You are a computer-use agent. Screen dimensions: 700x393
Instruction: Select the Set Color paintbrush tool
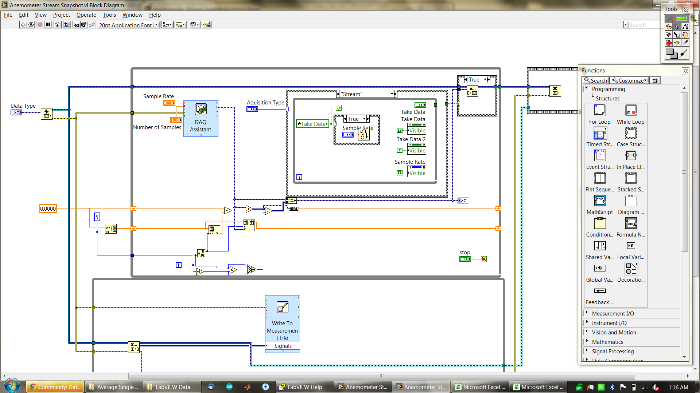(x=684, y=53)
